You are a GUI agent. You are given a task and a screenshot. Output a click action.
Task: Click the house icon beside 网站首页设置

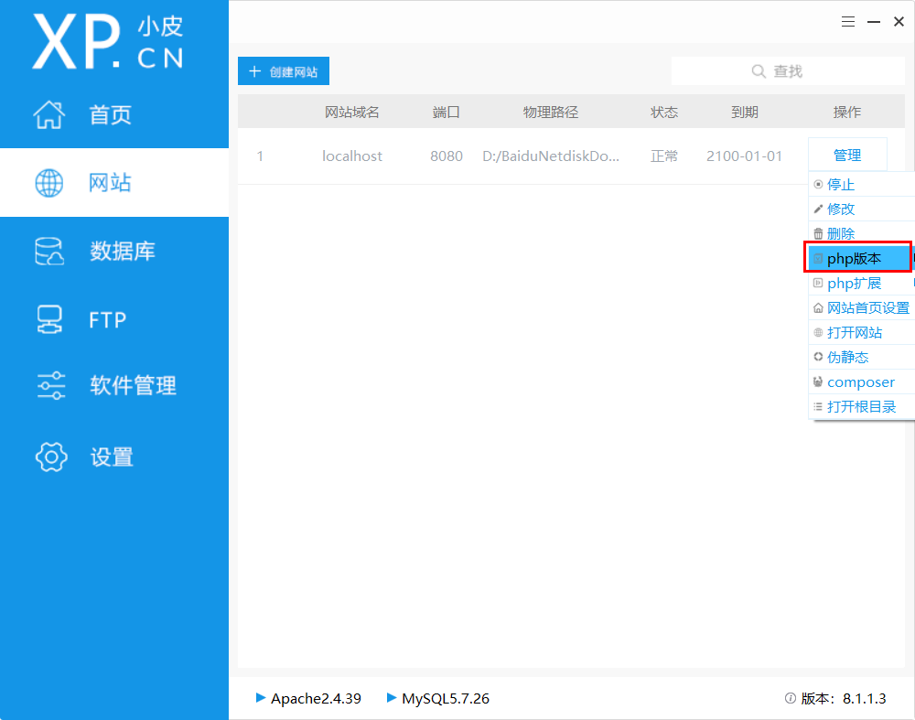click(818, 308)
